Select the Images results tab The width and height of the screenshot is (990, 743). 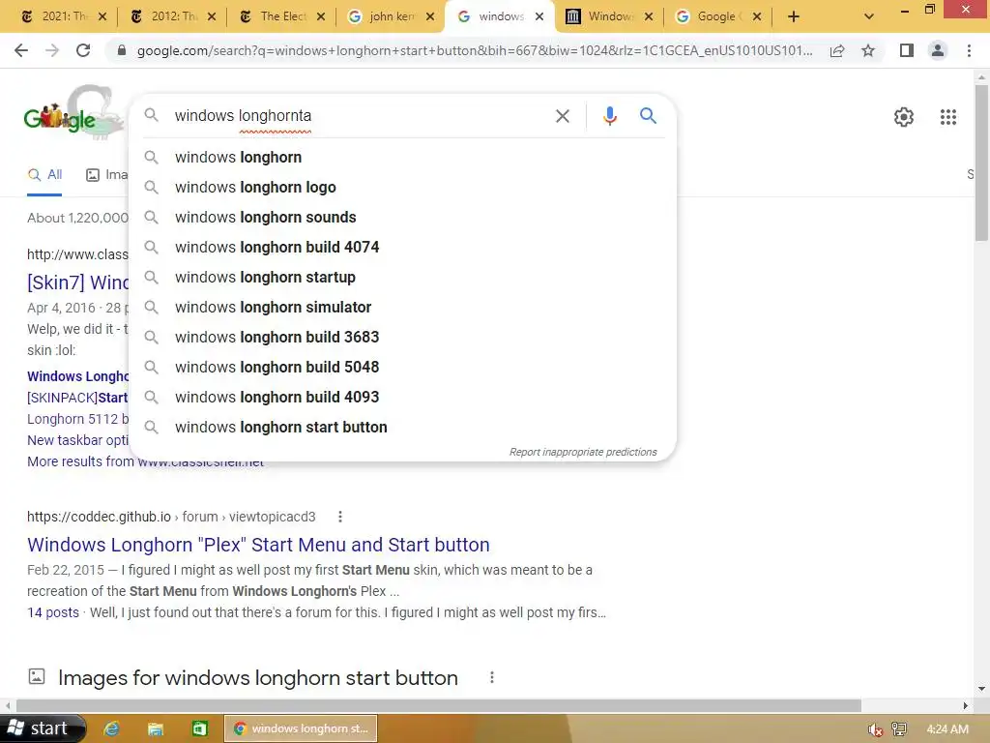click(x=106, y=175)
